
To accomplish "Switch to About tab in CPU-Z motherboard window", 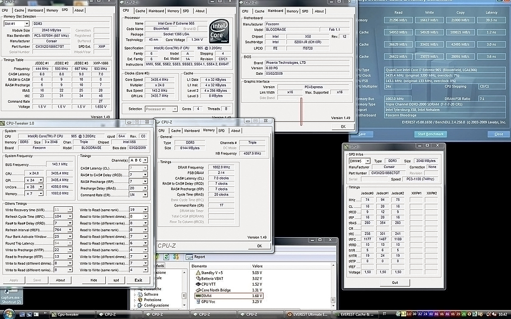I will (319, 11).
